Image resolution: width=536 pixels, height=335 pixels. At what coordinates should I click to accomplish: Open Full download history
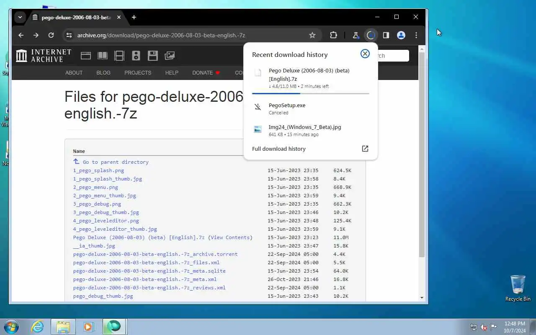(x=310, y=149)
